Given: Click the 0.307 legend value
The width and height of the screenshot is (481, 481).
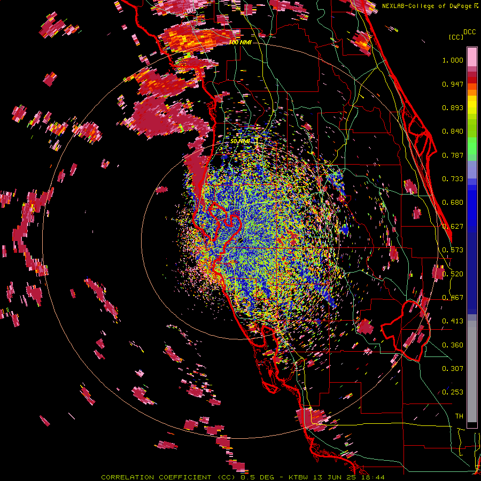Looking at the screenshot, I should 453,369.
